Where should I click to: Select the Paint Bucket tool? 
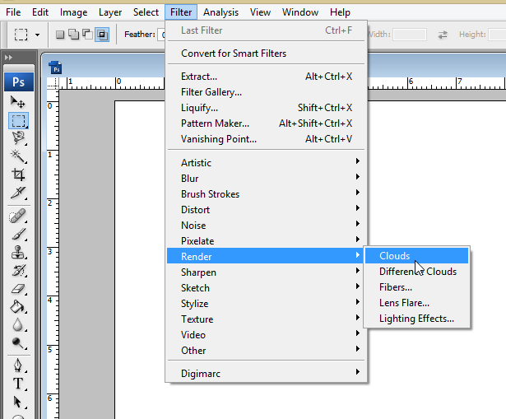[x=17, y=307]
